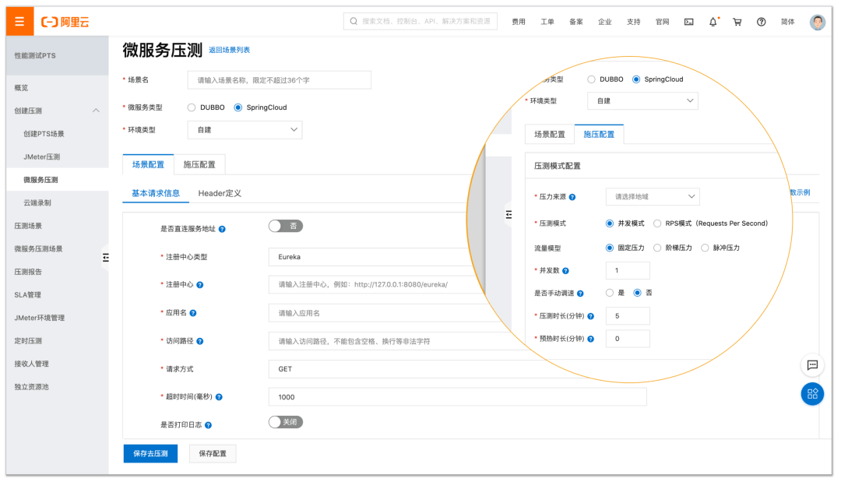Open the 压力来源 region dropdown
The width and height of the screenshot is (841, 482).
653,197
